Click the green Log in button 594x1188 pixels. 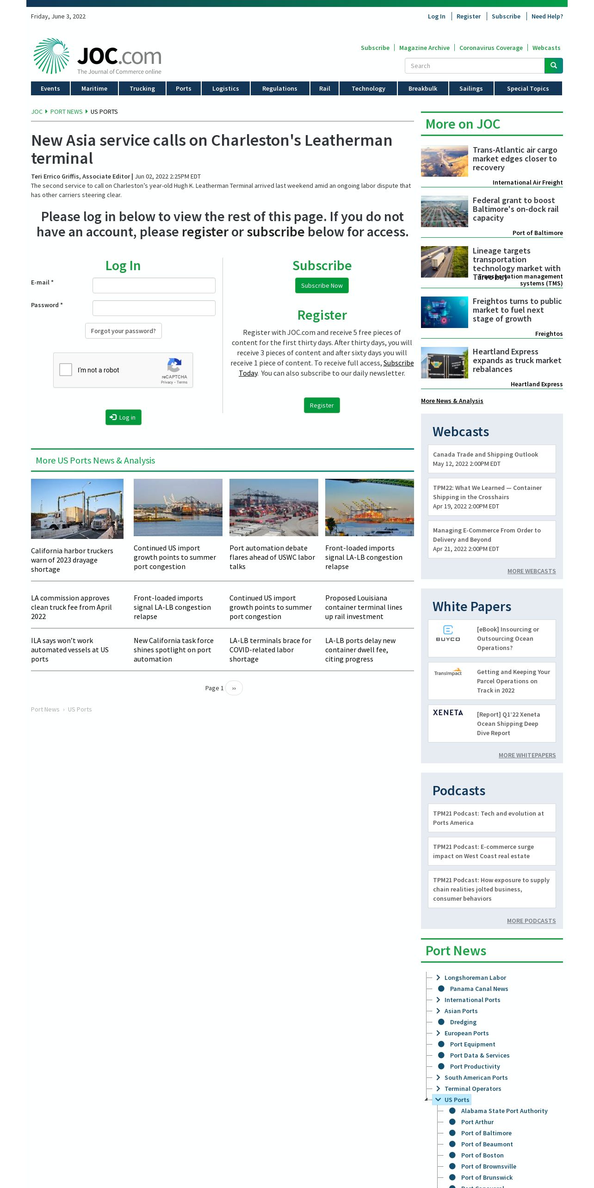124,417
